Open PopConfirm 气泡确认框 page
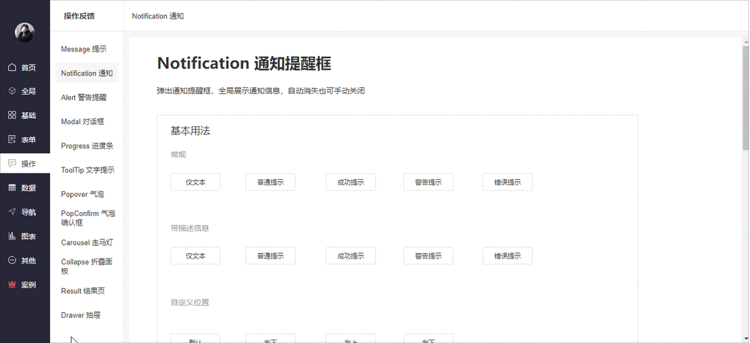Image resolution: width=750 pixels, height=343 pixels. click(x=87, y=218)
